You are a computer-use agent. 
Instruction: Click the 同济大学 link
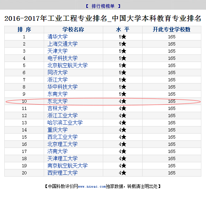tap(57, 72)
